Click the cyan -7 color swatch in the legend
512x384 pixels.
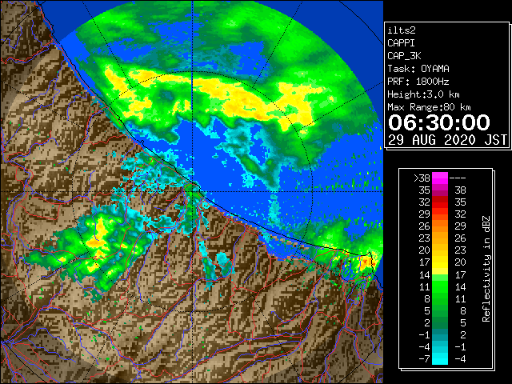pos(440,358)
